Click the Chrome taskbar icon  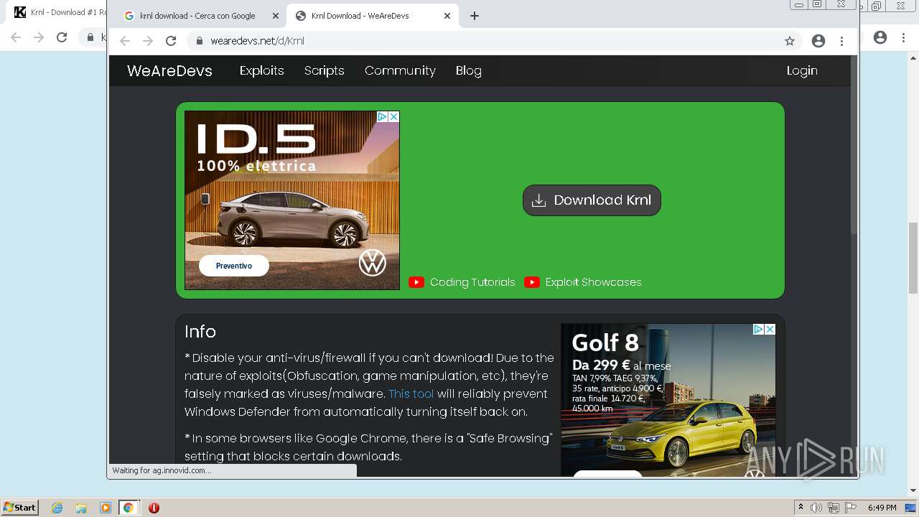click(x=129, y=508)
